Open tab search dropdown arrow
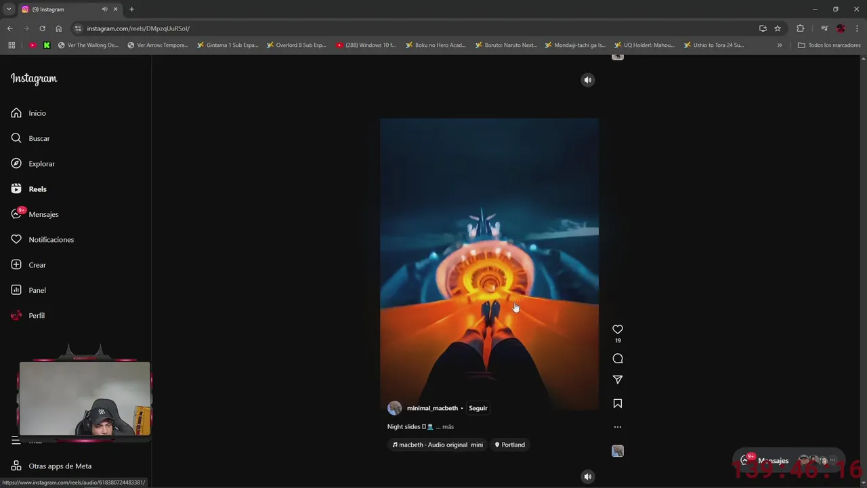Viewport: 867px width, 488px height. pos(8,9)
